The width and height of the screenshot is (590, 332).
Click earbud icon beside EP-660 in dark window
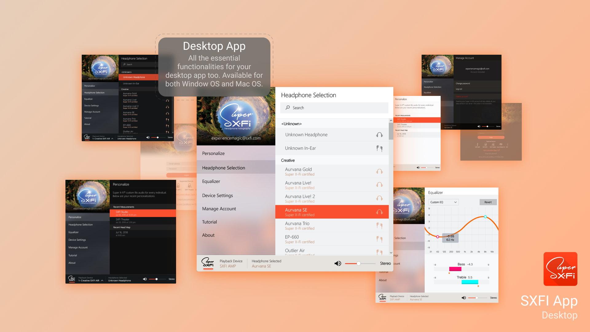coord(167,126)
